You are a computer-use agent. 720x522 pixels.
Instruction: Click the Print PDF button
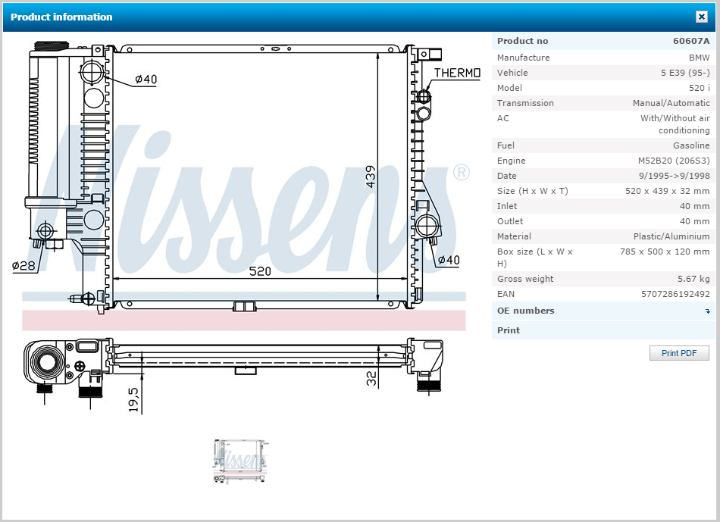coord(679,353)
